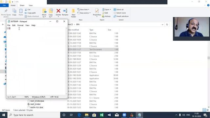Sort by the Type column header
The height and width of the screenshot is (118, 210).
point(91,30)
